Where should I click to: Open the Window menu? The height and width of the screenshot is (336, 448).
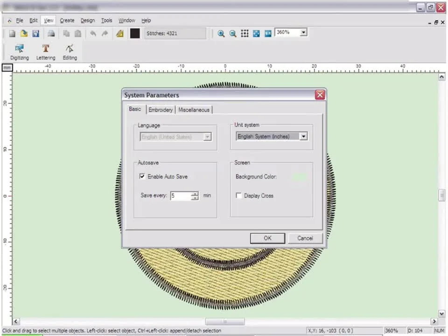[127, 21]
